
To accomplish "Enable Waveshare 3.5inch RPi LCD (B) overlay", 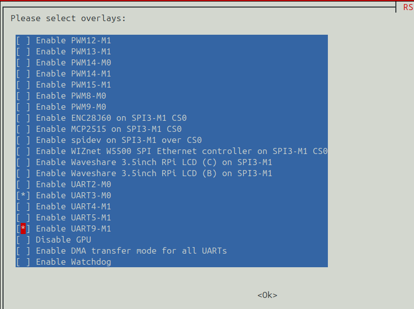I will (x=172, y=173).
